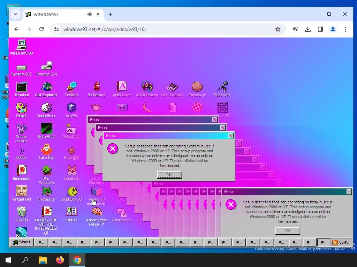Open the HexEd icon
This screenshot has height=267, width=357.
point(71,110)
